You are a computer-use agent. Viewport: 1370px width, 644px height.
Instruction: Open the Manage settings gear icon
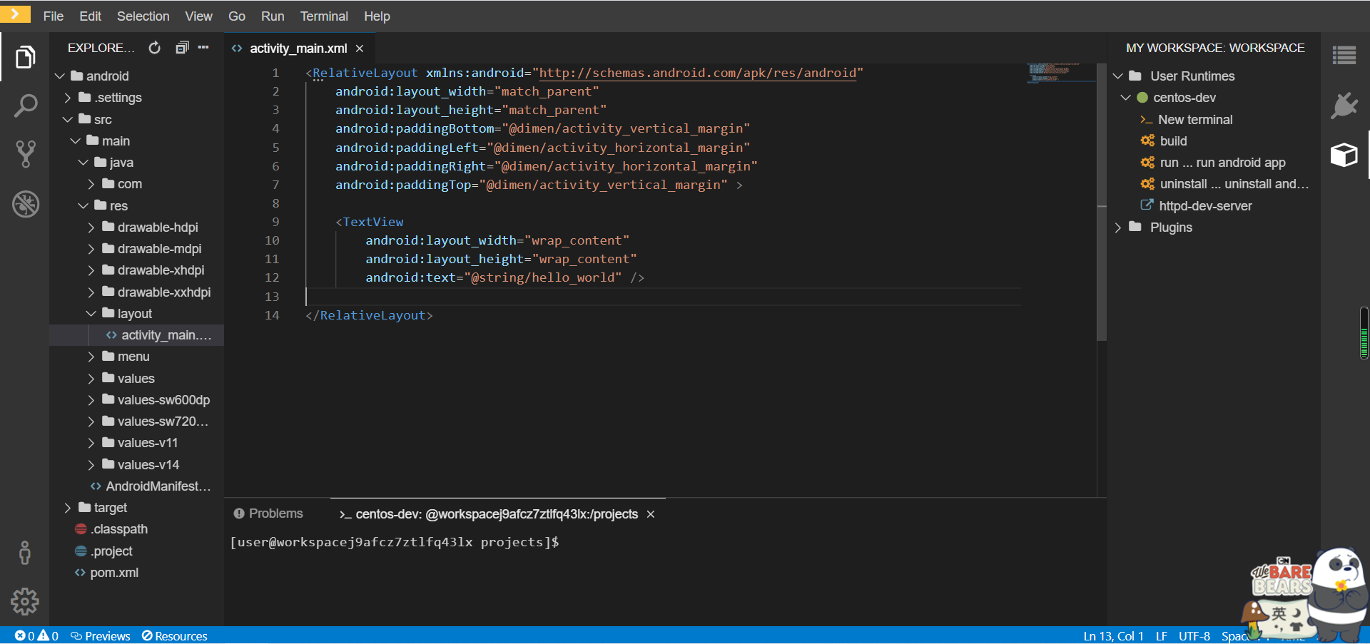pos(25,601)
